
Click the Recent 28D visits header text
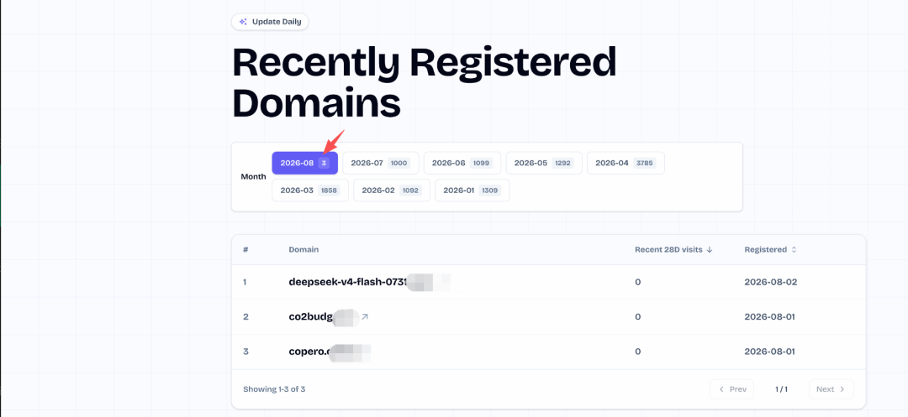pos(668,249)
